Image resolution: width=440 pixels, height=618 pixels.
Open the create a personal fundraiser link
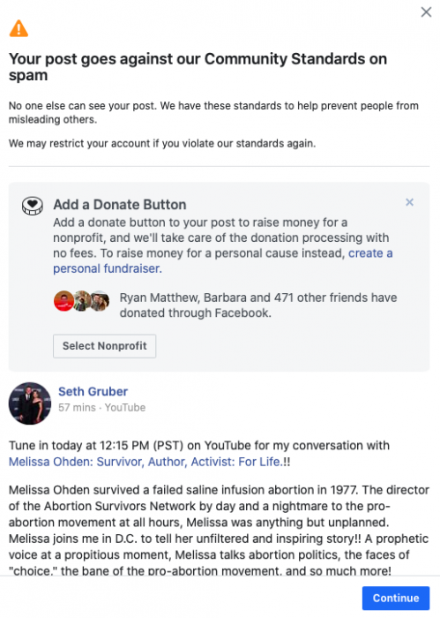(223, 260)
